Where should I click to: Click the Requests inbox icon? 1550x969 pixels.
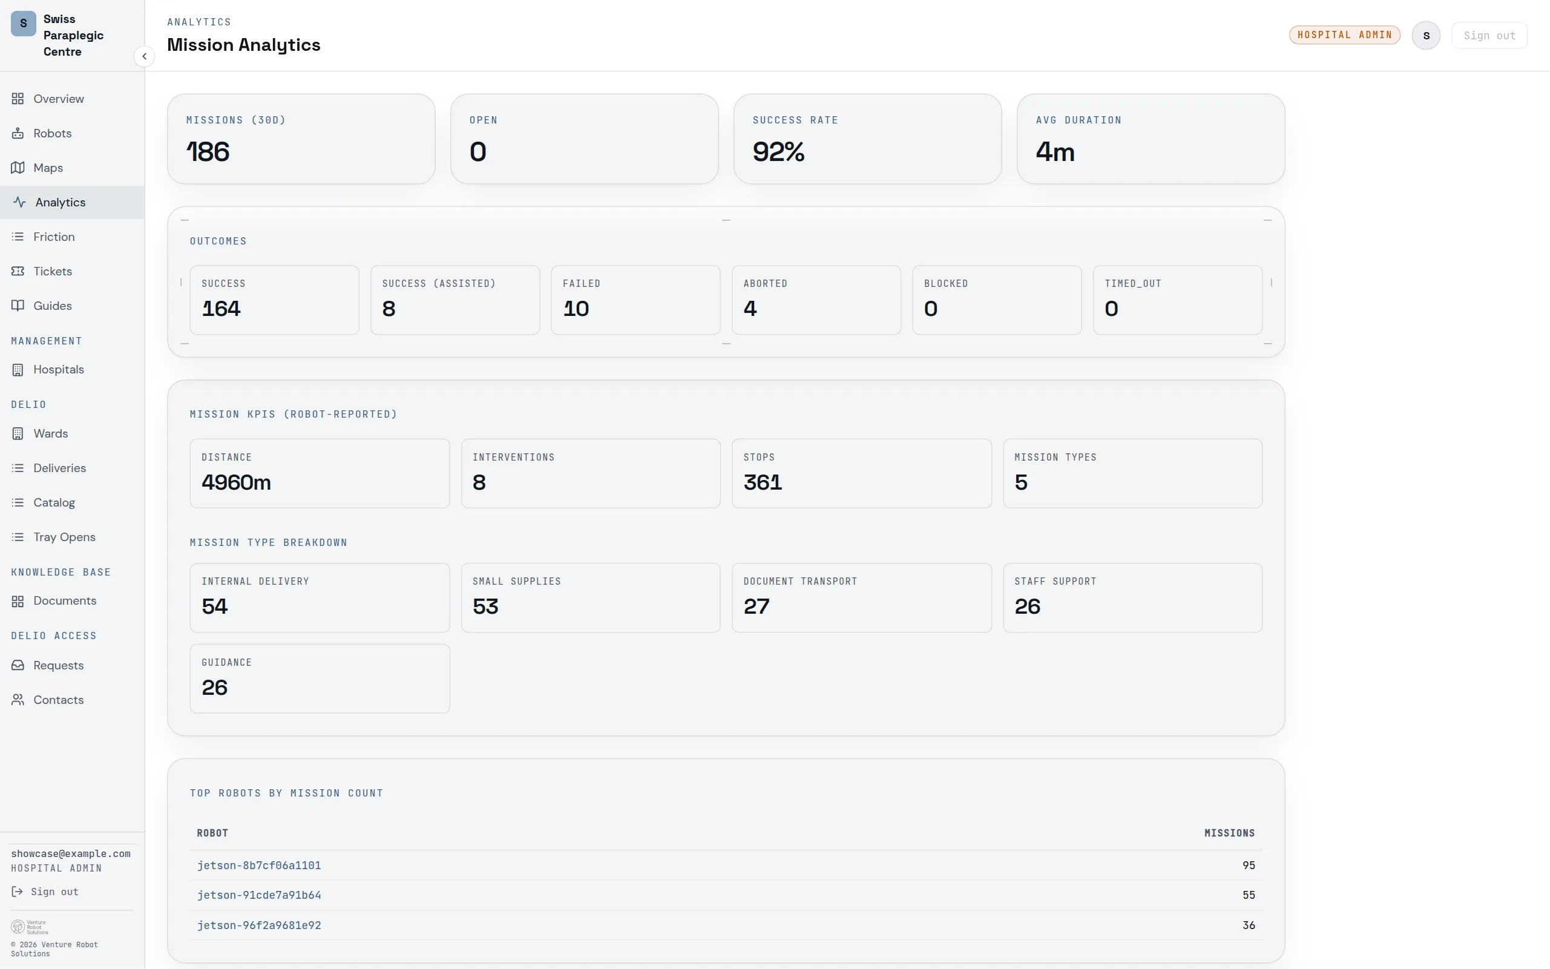(x=18, y=665)
